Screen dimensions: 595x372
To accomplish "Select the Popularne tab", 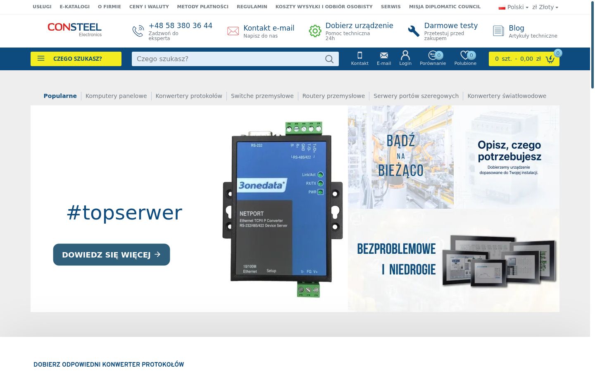I will point(60,96).
